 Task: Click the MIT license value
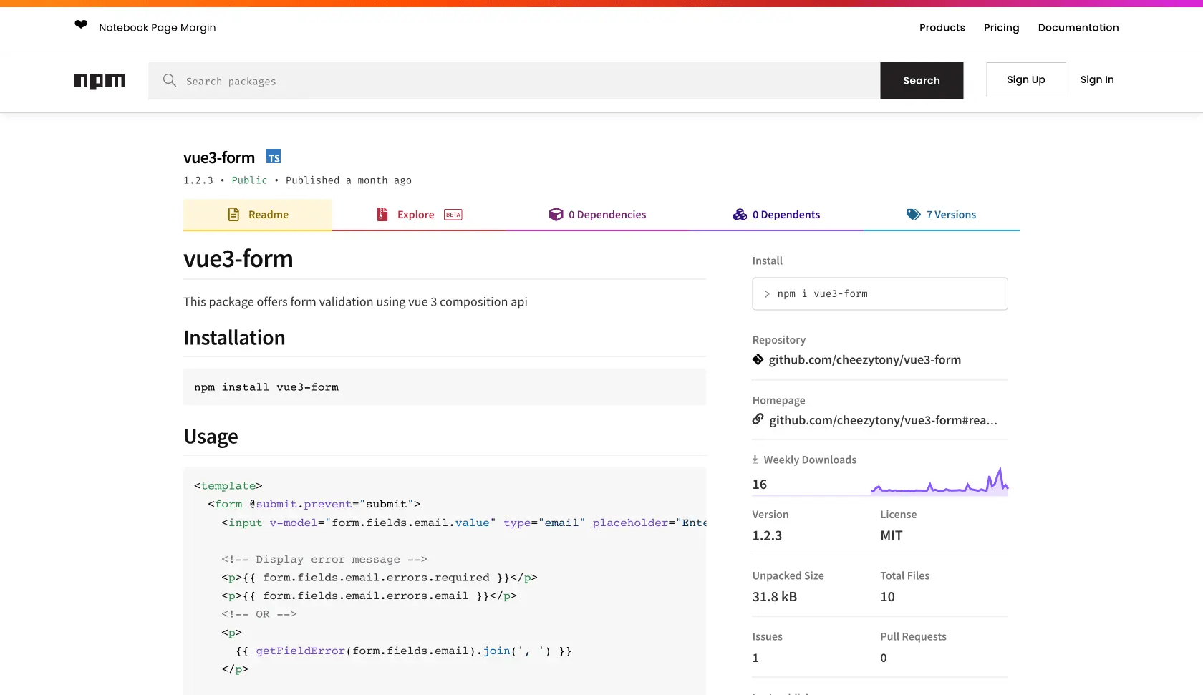(892, 535)
